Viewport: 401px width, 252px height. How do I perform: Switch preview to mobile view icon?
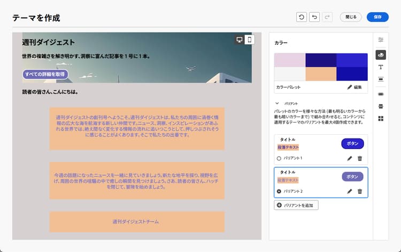coord(250,40)
